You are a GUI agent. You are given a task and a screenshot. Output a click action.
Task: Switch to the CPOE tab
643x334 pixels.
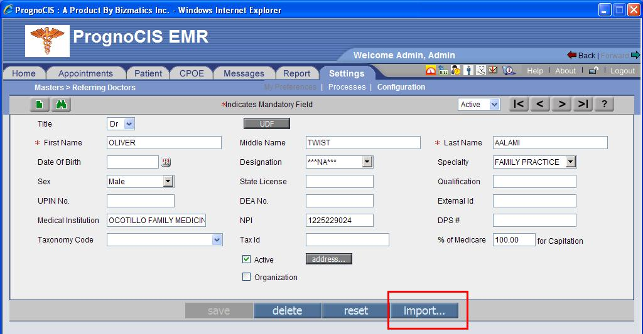click(192, 73)
